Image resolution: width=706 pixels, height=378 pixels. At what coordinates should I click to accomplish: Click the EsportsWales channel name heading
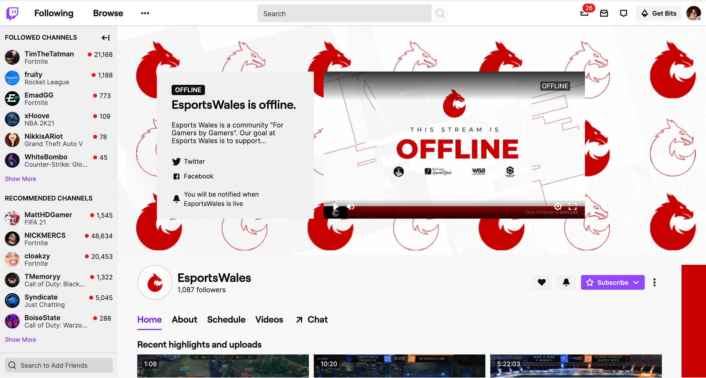[214, 278]
